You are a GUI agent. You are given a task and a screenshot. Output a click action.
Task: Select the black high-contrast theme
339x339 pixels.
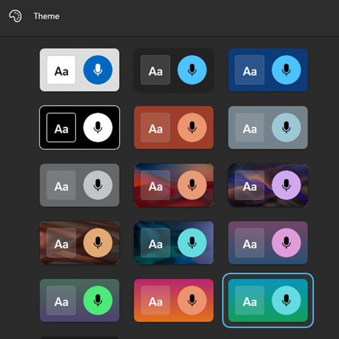point(79,127)
